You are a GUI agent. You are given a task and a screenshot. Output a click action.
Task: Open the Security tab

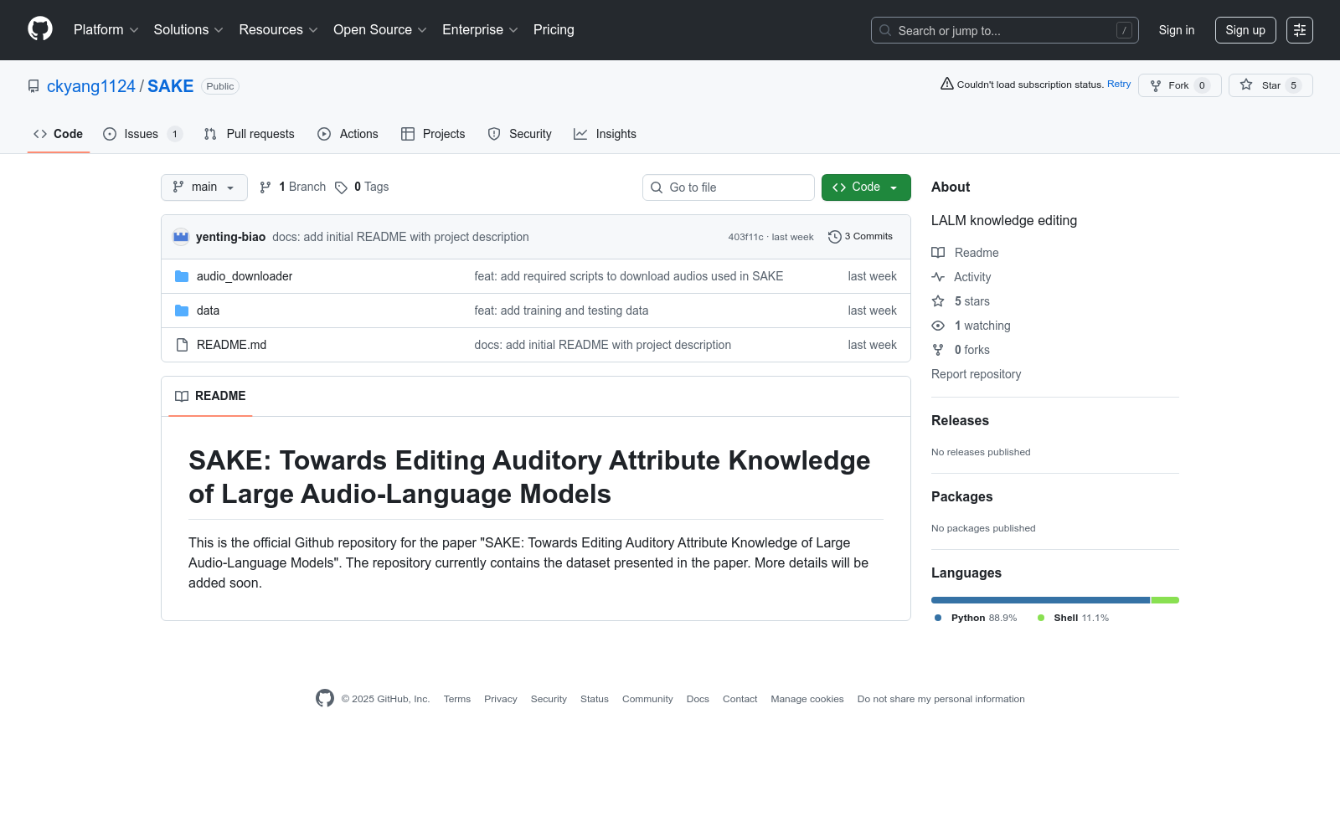[x=520, y=134]
